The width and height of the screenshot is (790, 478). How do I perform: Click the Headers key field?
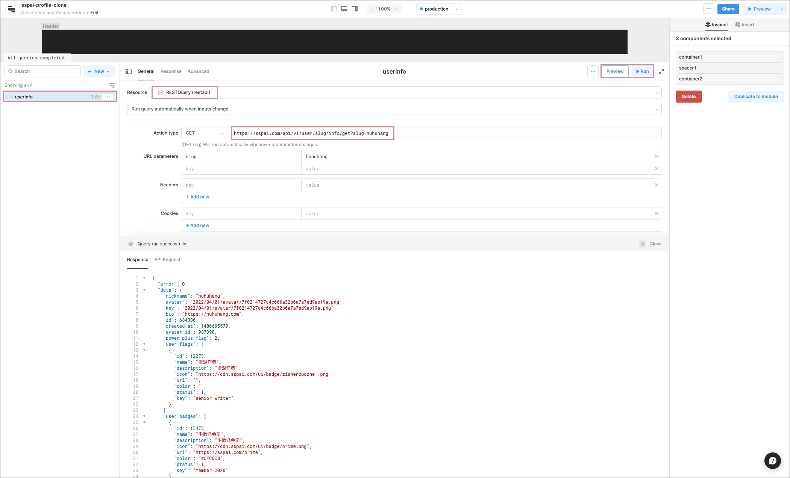point(241,185)
